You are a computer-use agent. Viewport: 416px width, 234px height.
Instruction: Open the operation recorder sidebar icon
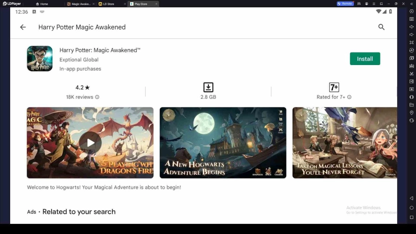pos(412,89)
